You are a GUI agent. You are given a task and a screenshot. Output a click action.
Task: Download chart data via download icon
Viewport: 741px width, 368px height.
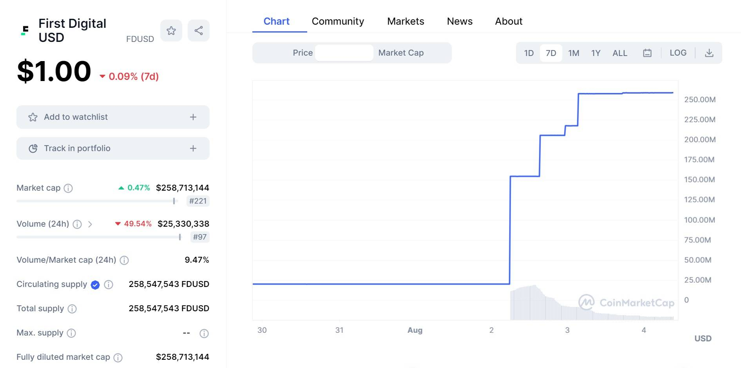click(x=709, y=53)
